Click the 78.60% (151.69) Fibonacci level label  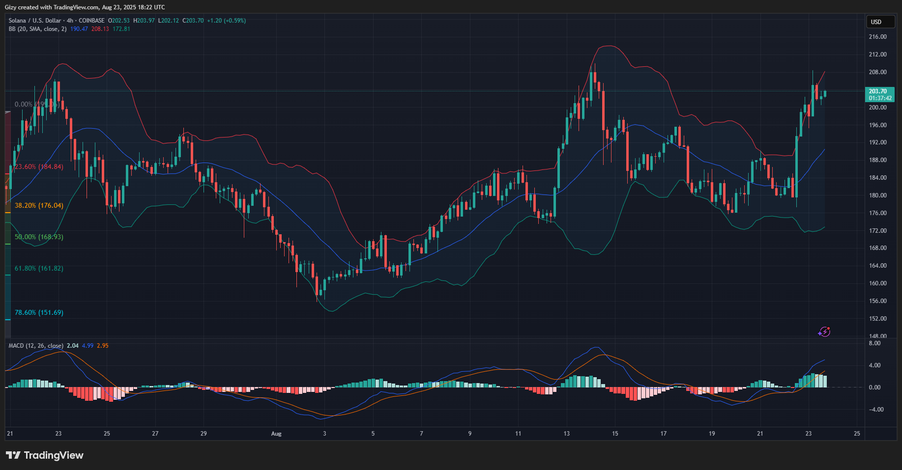click(39, 312)
